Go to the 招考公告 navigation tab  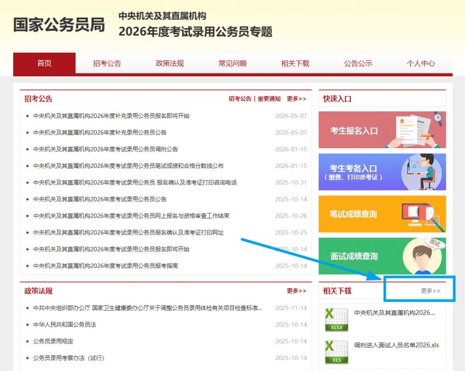point(107,63)
